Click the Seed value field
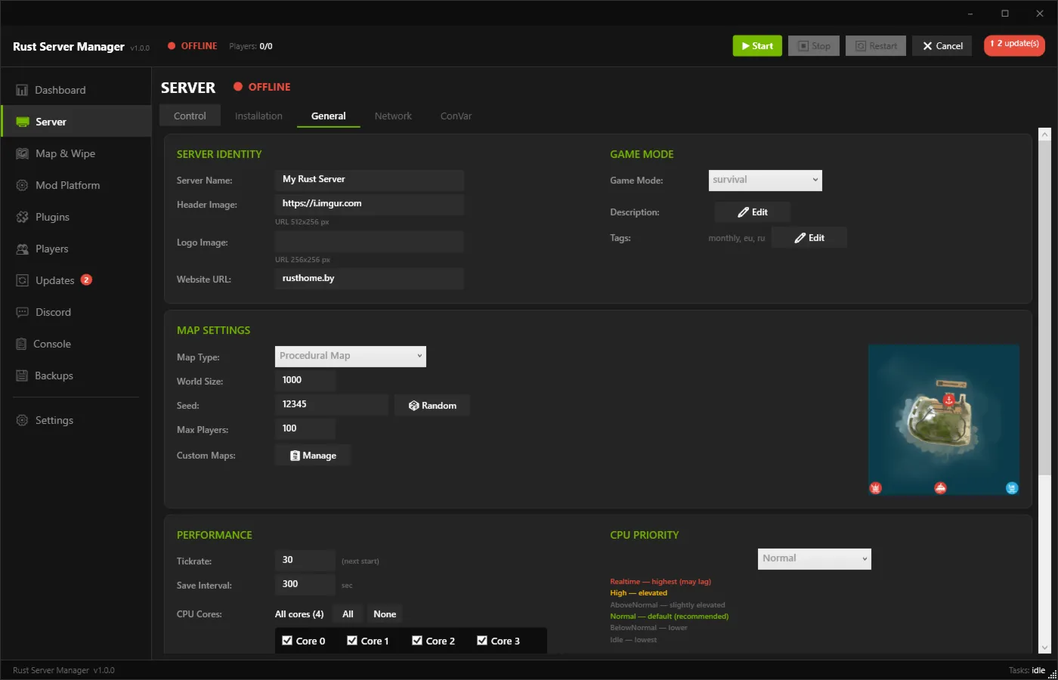The width and height of the screenshot is (1058, 680). click(x=332, y=405)
